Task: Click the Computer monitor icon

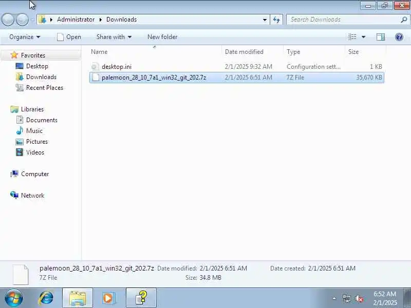Action: [14, 174]
